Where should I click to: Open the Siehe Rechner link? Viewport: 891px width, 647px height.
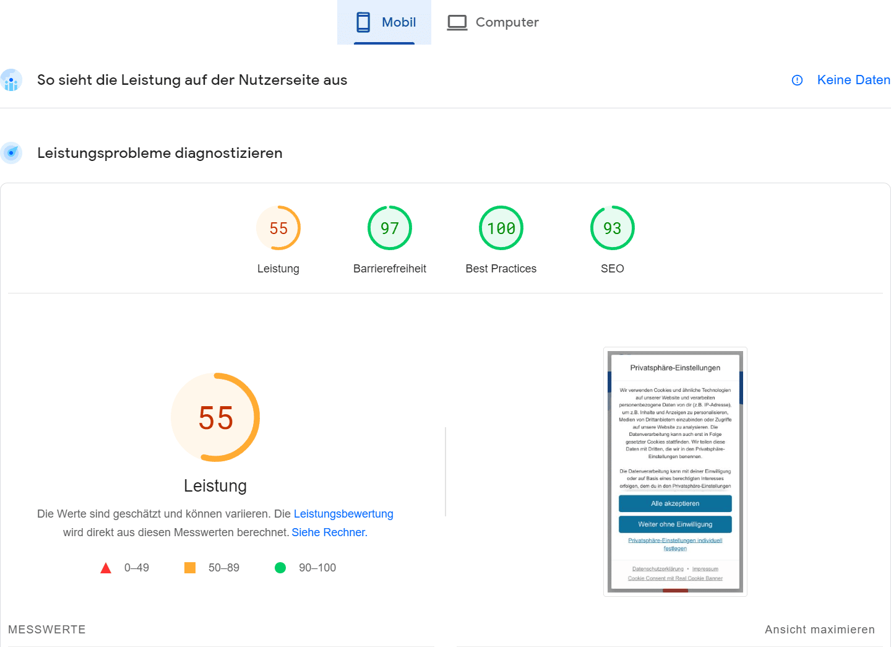pyautogui.click(x=329, y=532)
